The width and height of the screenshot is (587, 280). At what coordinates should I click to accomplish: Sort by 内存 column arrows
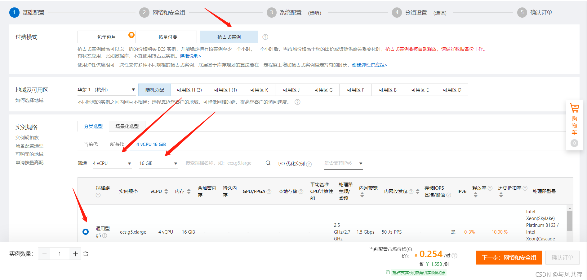[189, 192]
